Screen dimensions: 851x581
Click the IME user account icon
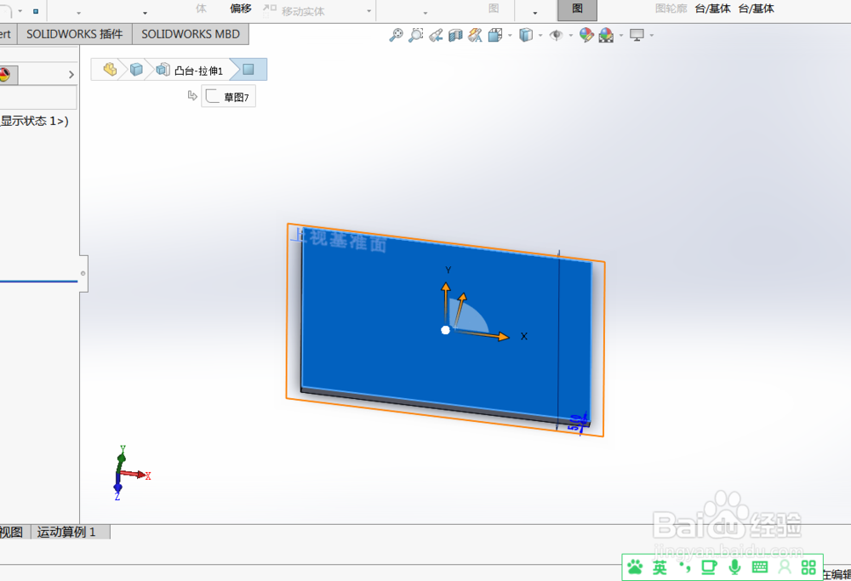pos(785,567)
